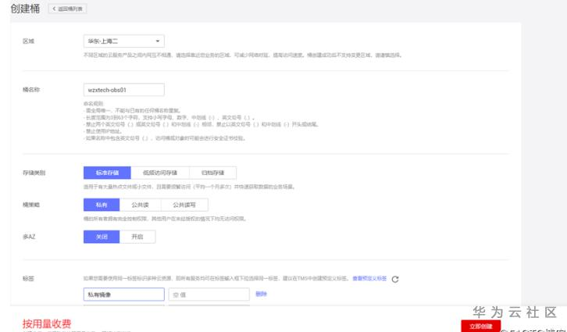The image size is (567, 332).
Task: Turn multi-AZ on with 开启
Action: pos(137,237)
